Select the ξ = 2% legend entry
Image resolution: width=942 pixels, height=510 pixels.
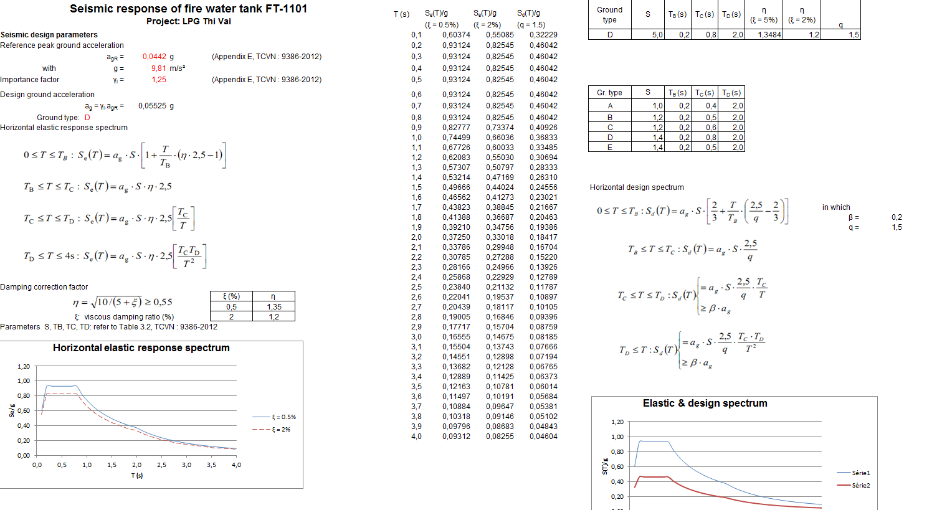pyautogui.click(x=272, y=430)
